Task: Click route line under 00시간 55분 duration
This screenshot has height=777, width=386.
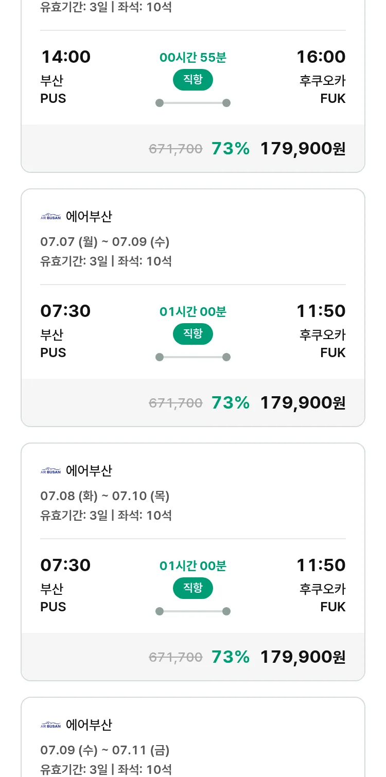Action: pos(193,103)
